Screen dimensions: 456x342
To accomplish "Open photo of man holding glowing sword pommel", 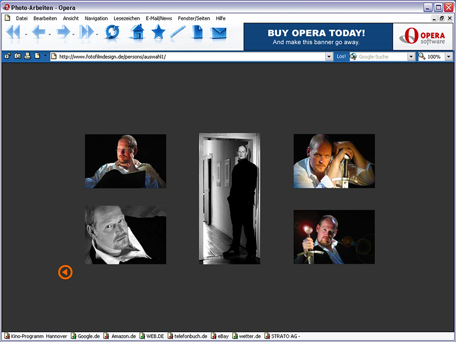I will pyautogui.click(x=334, y=237).
